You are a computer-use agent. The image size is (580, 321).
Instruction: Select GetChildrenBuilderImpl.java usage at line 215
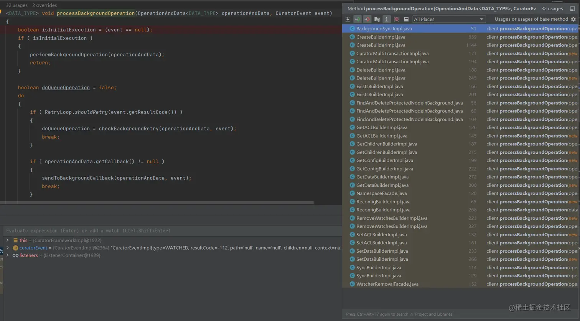(x=461, y=153)
